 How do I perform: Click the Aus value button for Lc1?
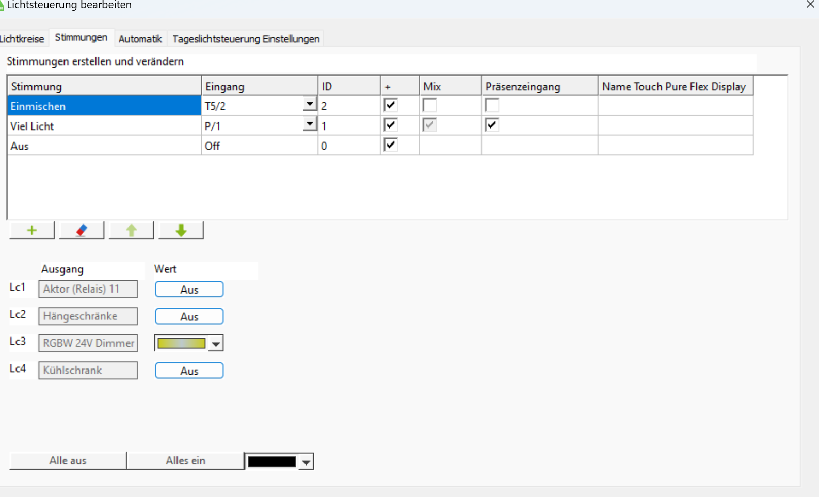tap(189, 290)
